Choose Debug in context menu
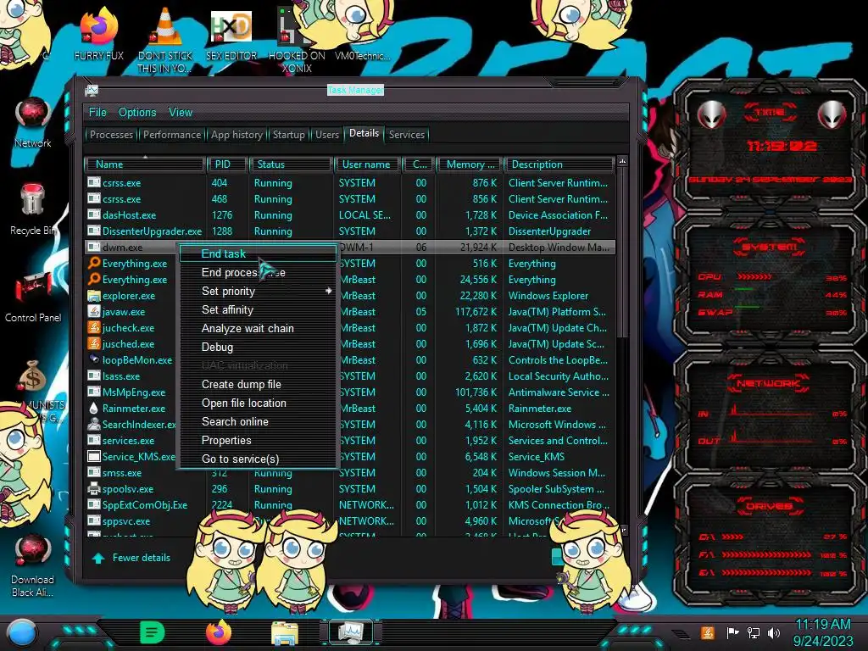Viewport: 868px width, 651px height. [258, 347]
